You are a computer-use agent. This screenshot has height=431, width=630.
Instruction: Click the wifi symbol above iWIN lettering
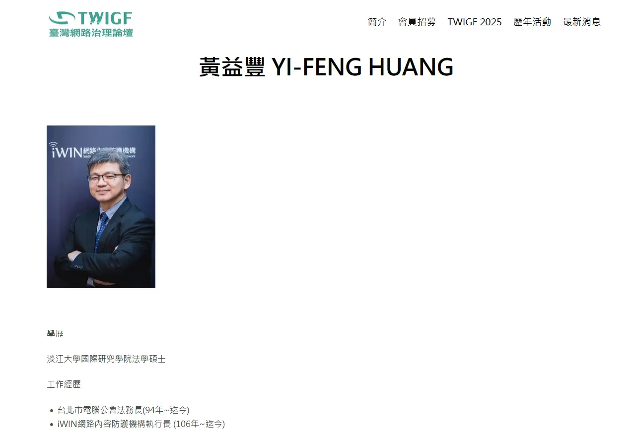coord(53,145)
